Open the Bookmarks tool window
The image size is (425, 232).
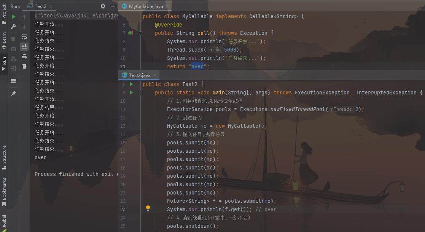[4, 191]
